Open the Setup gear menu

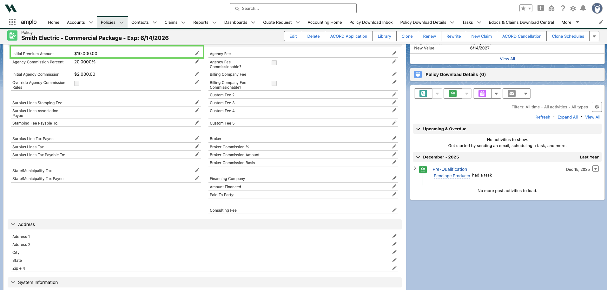pyautogui.click(x=573, y=9)
